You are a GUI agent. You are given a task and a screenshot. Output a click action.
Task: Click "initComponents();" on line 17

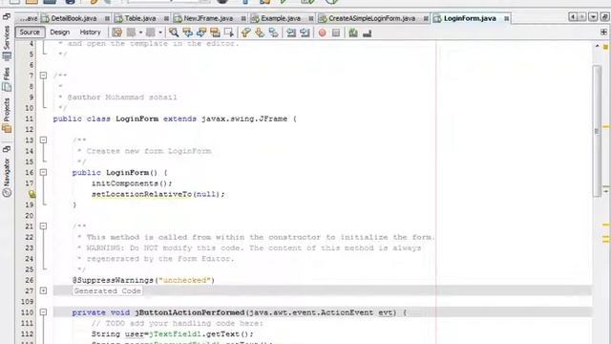(132, 183)
